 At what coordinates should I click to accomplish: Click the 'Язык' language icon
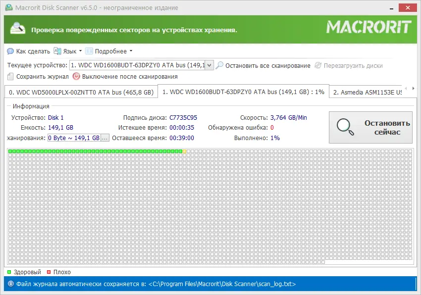click(57, 51)
